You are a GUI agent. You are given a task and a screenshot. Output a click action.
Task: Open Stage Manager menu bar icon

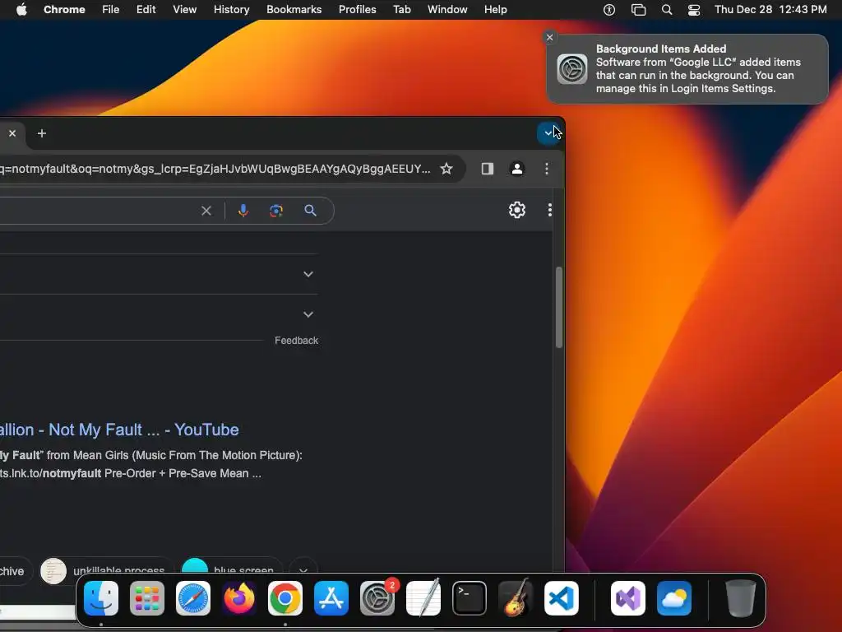pyautogui.click(x=638, y=10)
